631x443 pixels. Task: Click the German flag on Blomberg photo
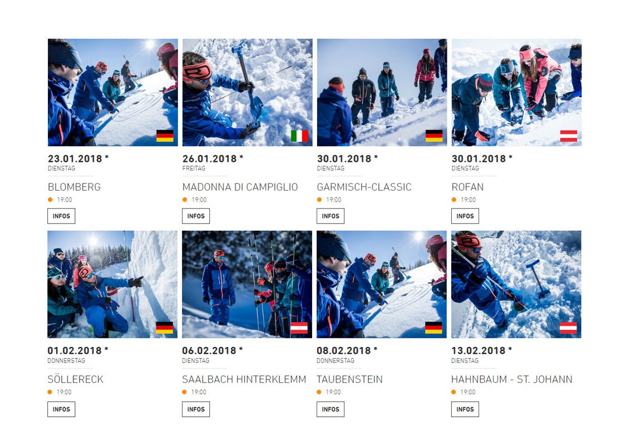165,136
